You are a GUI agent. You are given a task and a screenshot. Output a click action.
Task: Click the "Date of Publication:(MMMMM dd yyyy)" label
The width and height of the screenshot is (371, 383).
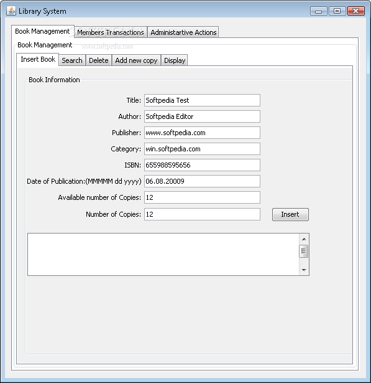84,181
